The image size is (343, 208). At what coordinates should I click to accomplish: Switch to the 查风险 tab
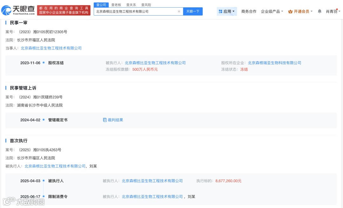pos(146,4)
